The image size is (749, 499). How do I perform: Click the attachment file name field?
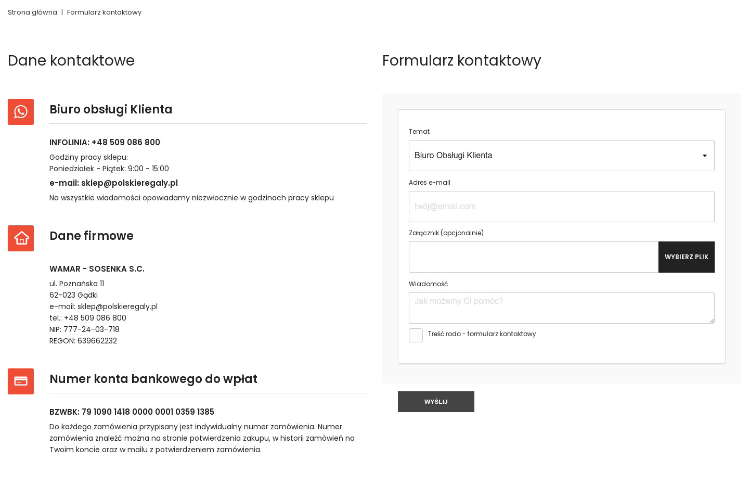click(x=533, y=257)
